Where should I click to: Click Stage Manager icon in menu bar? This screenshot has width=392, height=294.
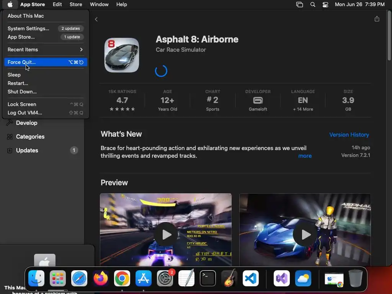(299, 5)
